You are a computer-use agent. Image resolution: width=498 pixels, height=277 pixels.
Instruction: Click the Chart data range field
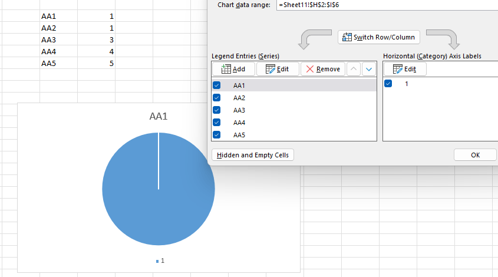pyautogui.click(x=387, y=5)
